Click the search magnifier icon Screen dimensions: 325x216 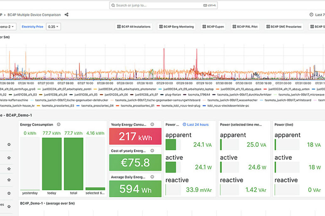(x=113, y=5)
